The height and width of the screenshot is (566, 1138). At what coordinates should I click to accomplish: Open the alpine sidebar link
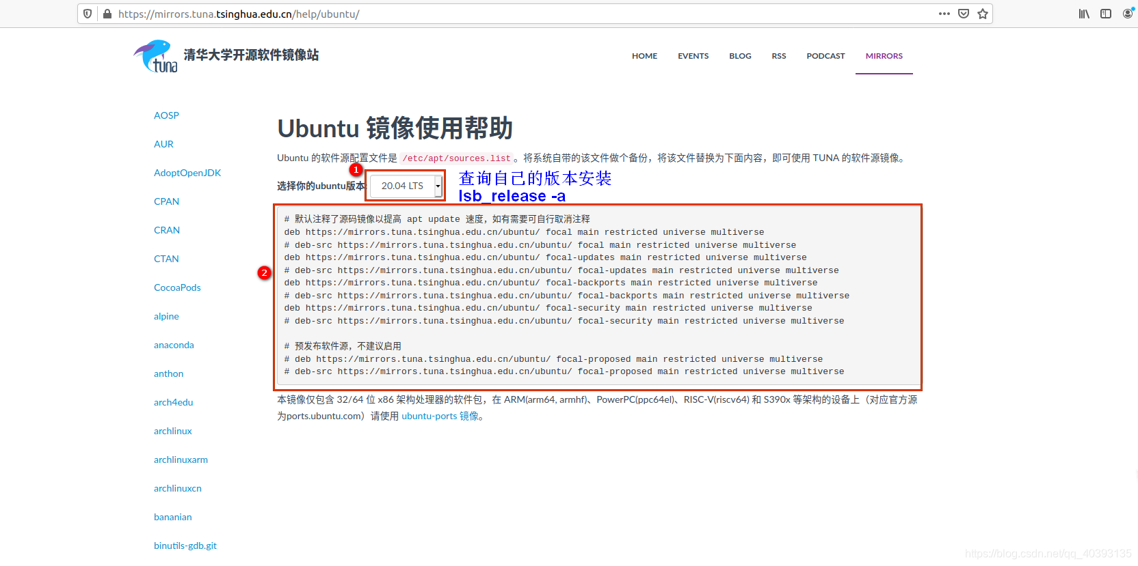tap(166, 316)
